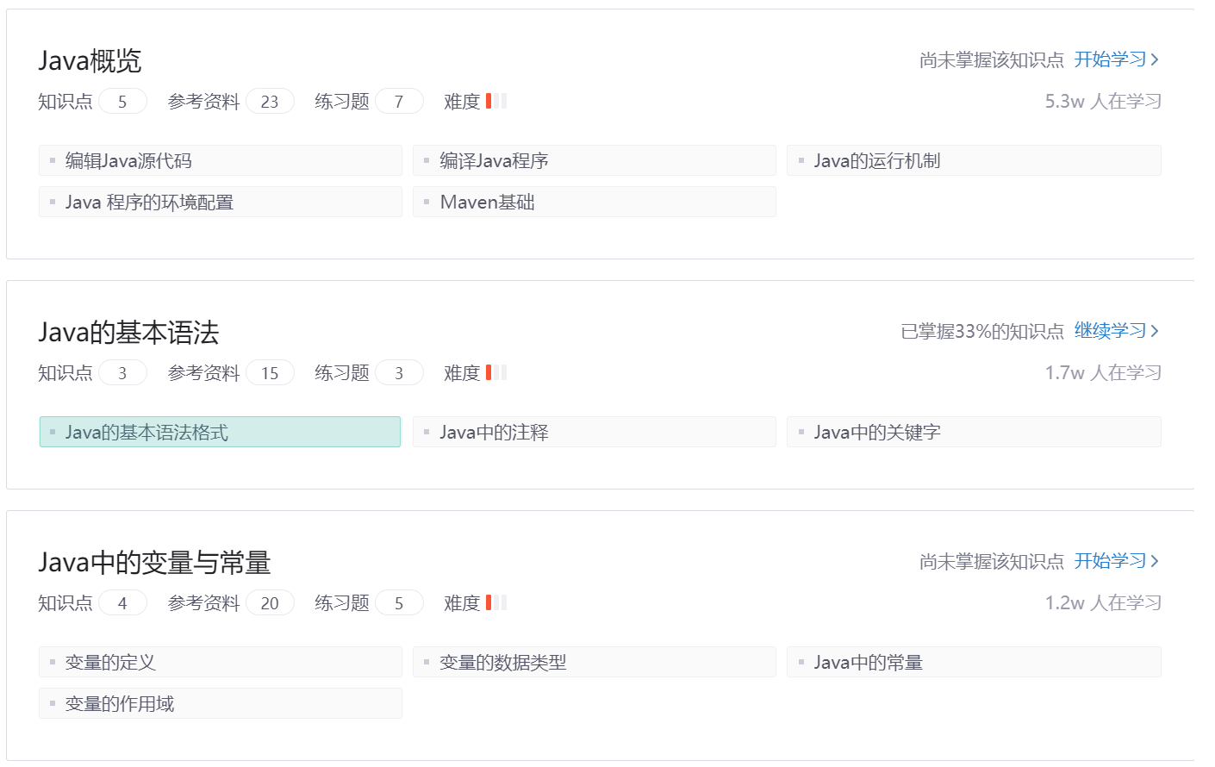This screenshot has width=1215, height=767.
Task: Click the 难度 difficulty bar in Java中的变量与常量
Action: [x=496, y=602]
